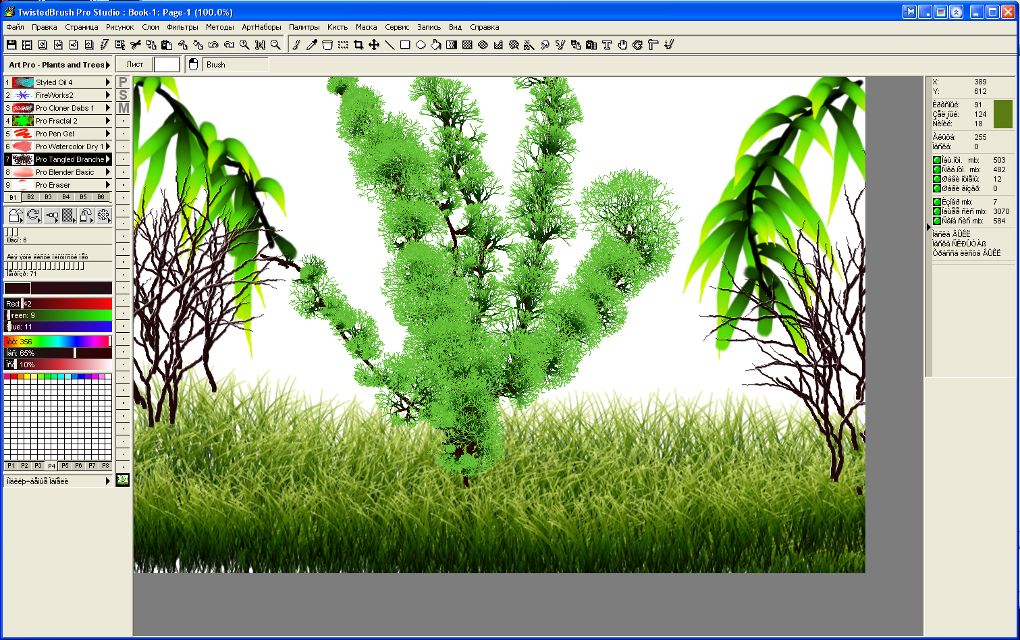
Task: Open the АртНаборы menu
Action: click(261, 27)
